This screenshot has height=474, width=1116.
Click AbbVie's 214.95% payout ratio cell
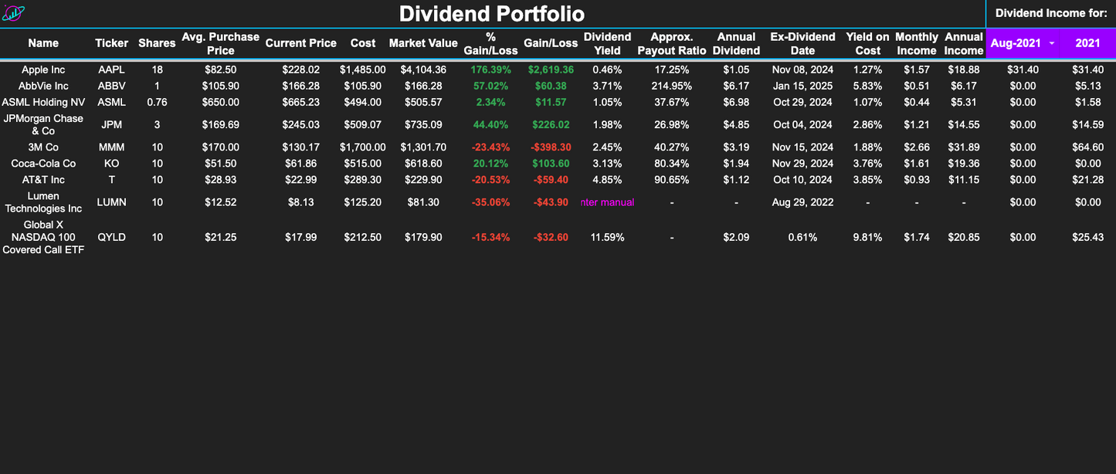click(671, 86)
